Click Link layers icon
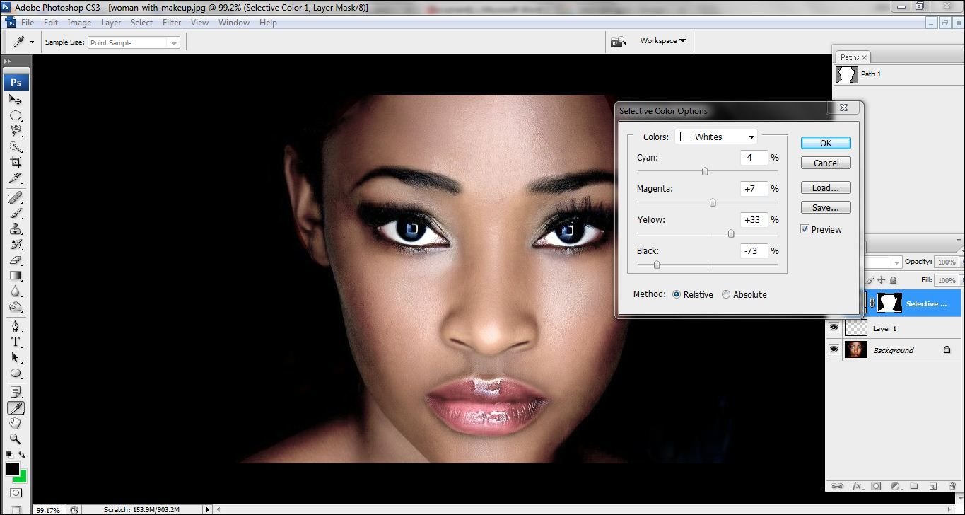The width and height of the screenshot is (965, 515). click(x=837, y=486)
